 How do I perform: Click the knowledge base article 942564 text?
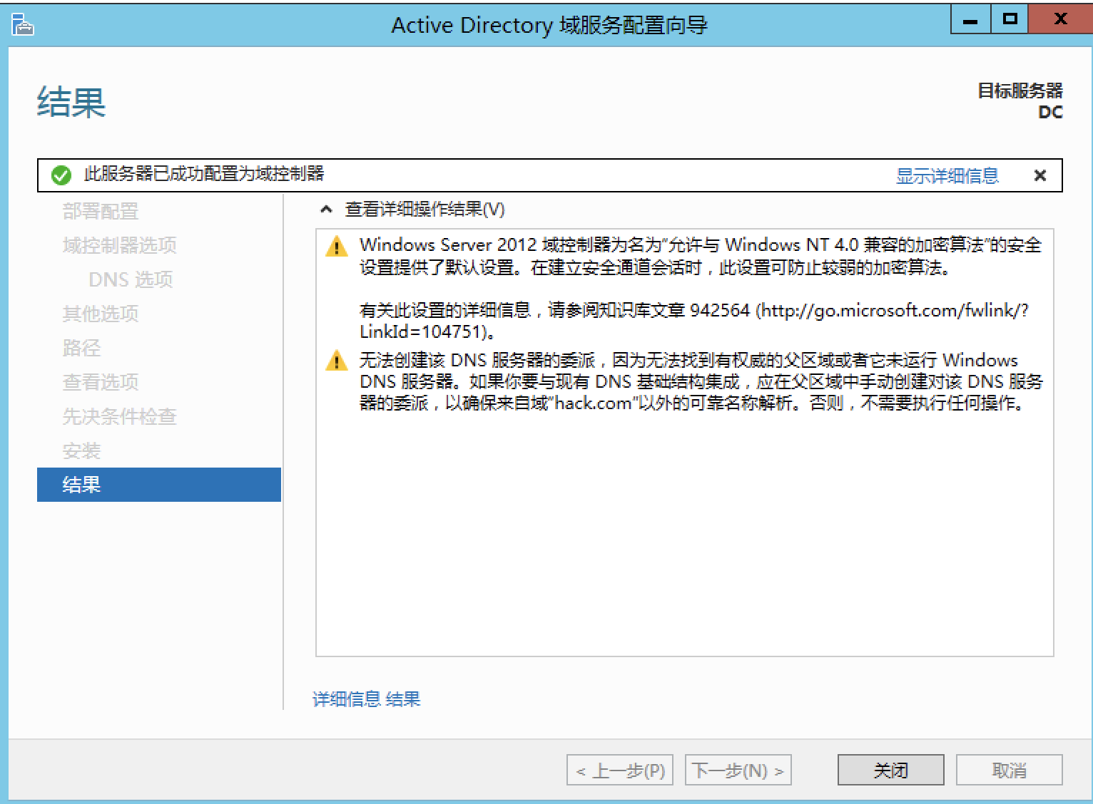694,321
